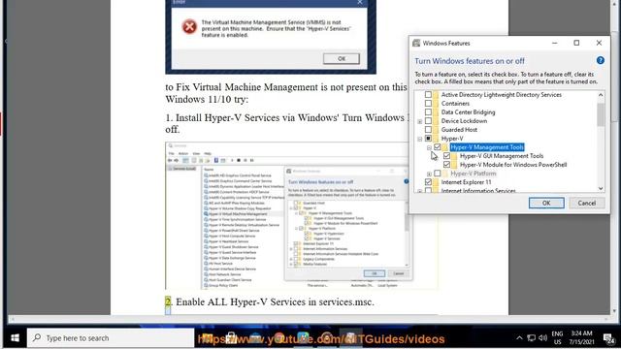
Task: Open the volume control tray icon
Action: pyautogui.click(x=543, y=338)
